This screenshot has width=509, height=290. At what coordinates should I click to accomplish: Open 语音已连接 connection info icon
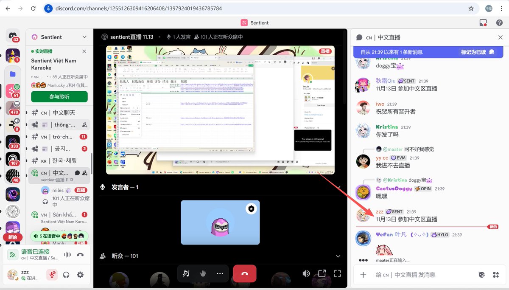13,255
